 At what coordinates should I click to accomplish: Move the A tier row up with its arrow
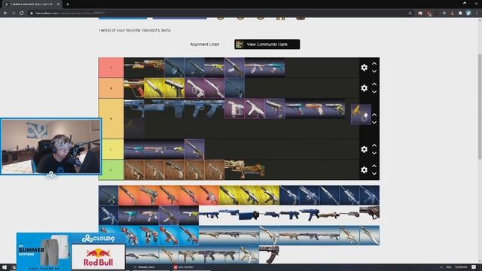pos(374,84)
